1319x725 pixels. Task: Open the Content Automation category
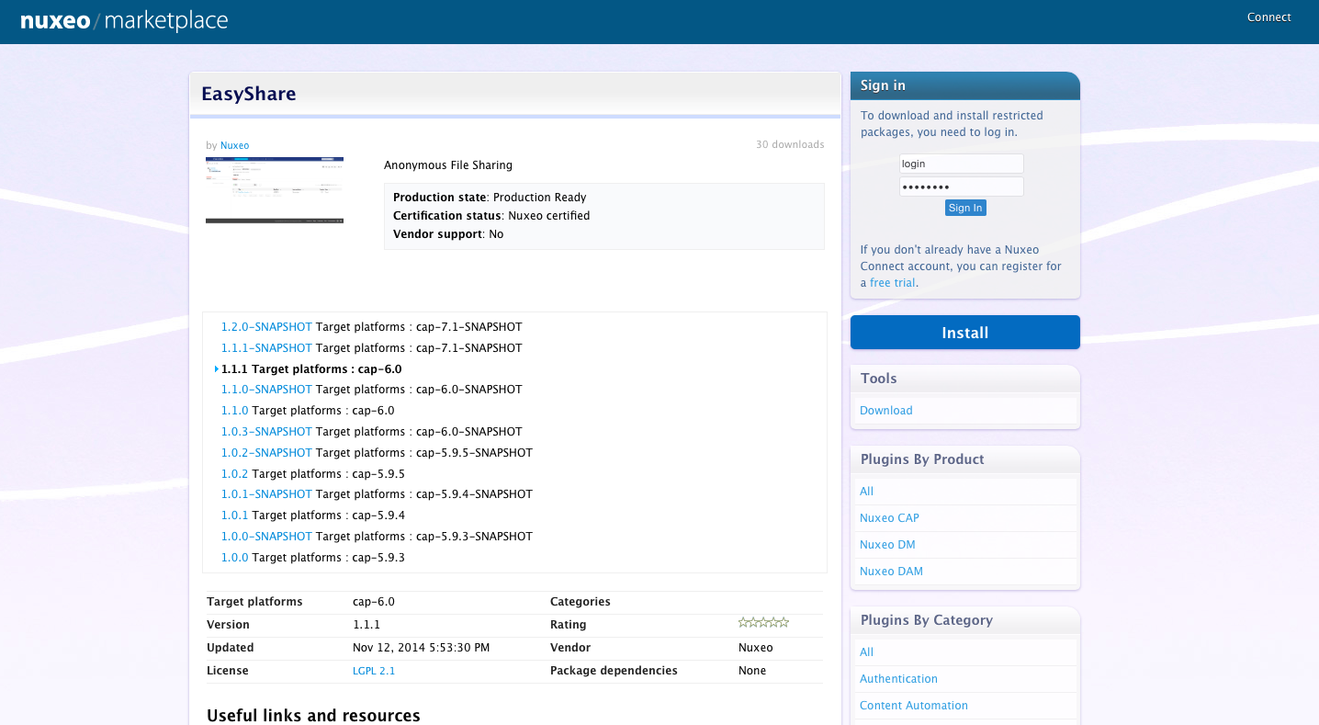tap(914, 706)
